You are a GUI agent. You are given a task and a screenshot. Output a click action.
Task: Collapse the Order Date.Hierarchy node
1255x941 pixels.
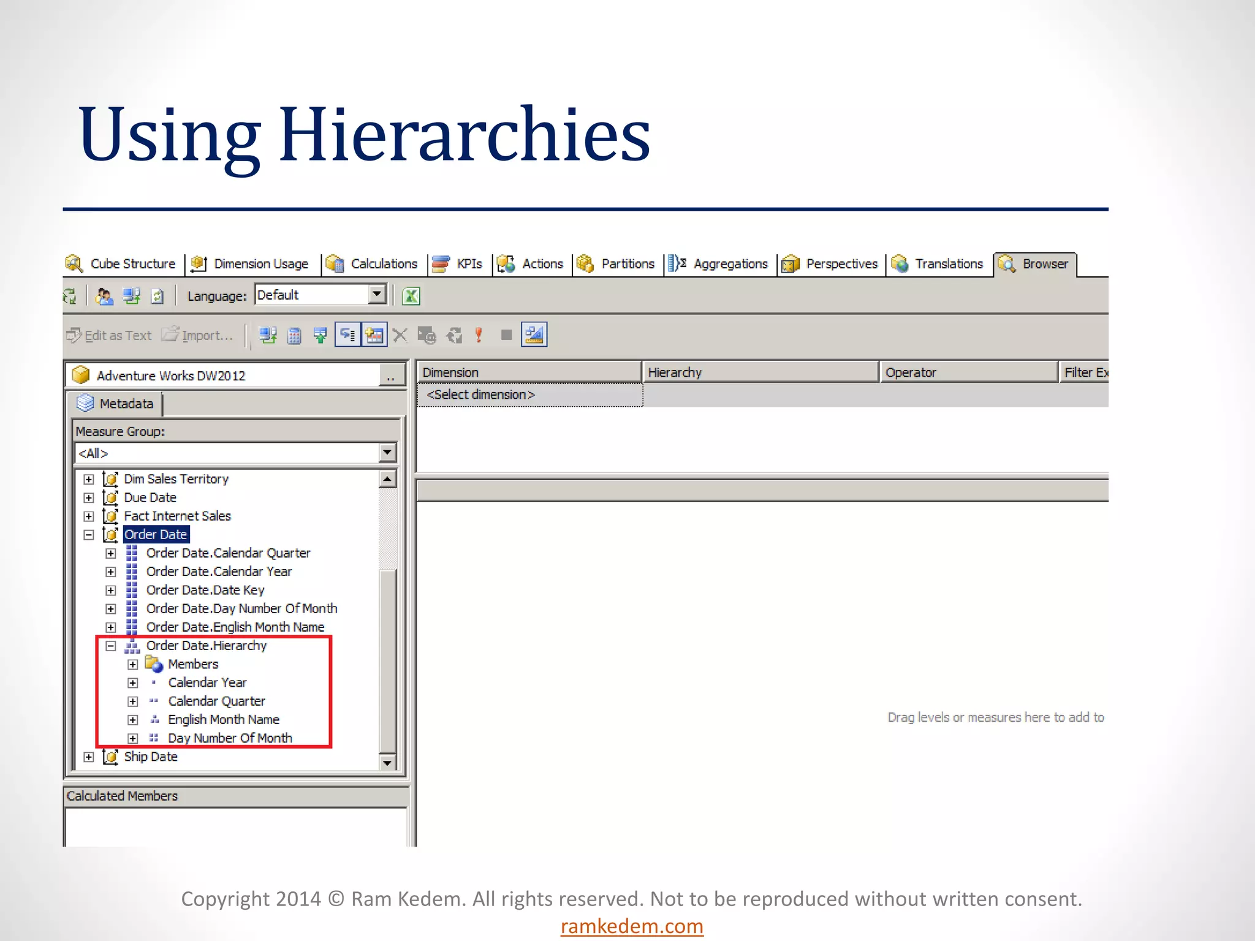(111, 646)
